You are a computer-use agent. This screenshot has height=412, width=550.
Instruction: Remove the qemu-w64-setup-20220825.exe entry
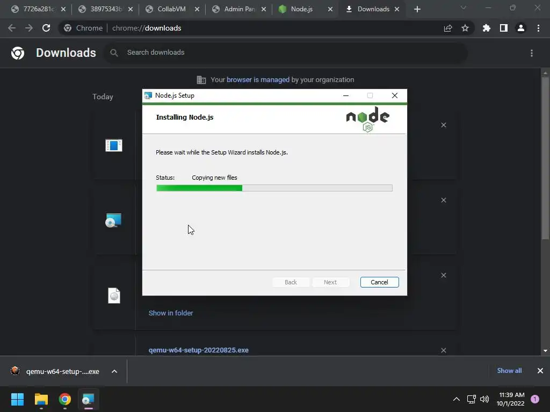(x=444, y=350)
